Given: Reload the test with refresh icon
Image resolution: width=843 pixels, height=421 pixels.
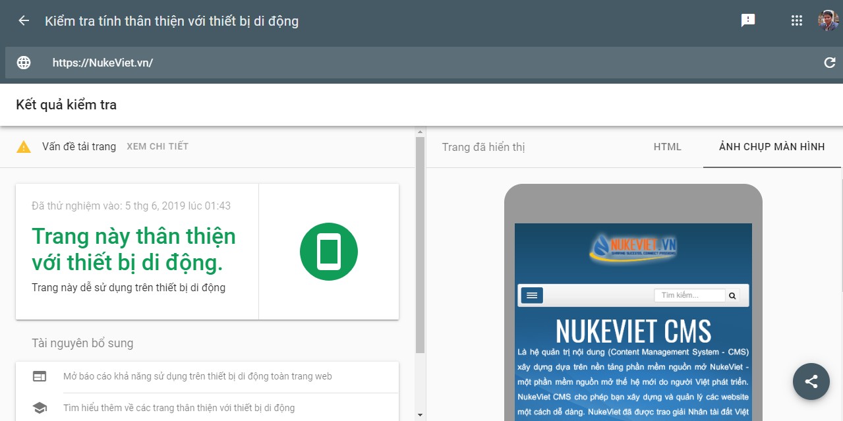Looking at the screenshot, I should coord(830,63).
